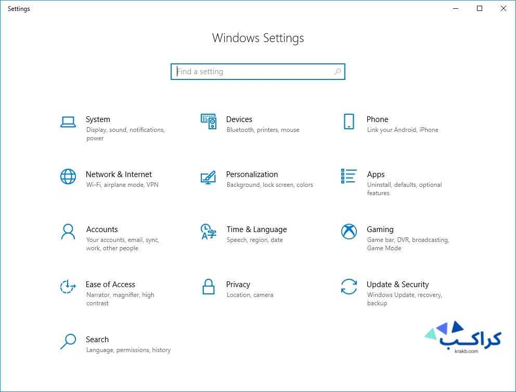This screenshot has width=516, height=392.
Task: Select the Gaming heading
Action: point(380,229)
